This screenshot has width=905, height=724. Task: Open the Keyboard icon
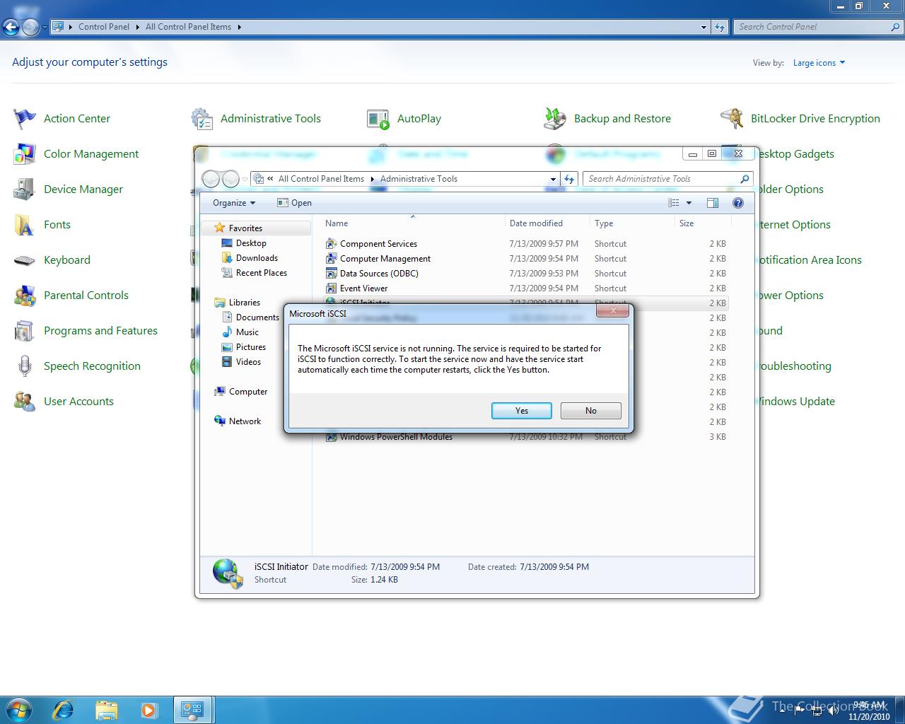[x=25, y=260]
